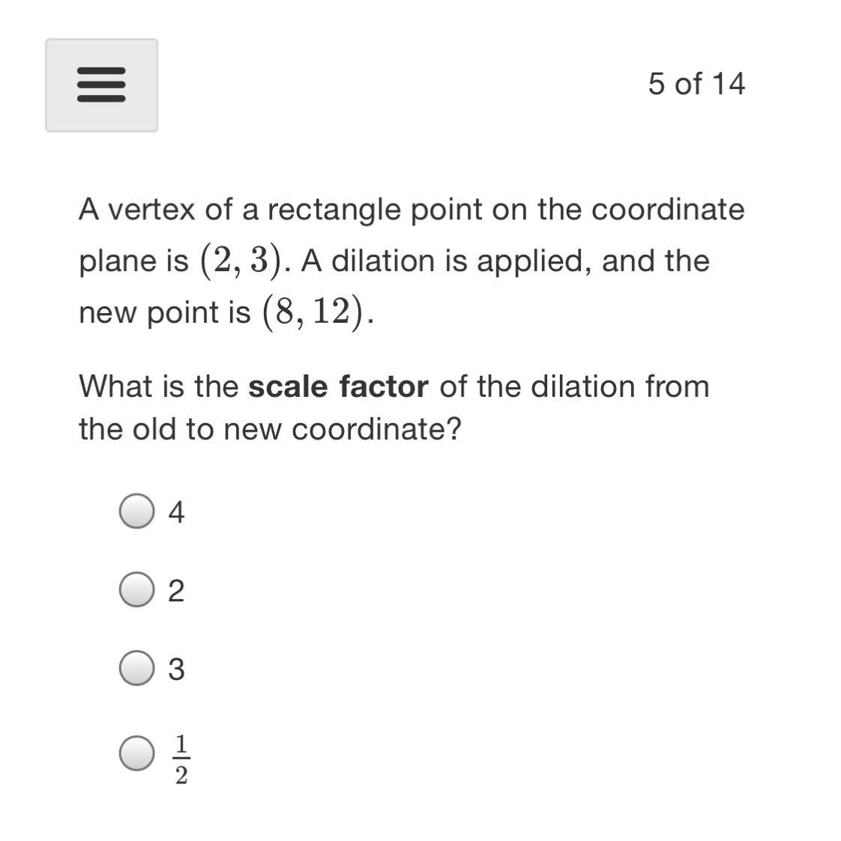Image resolution: width=841 pixels, height=841 pixels.
Task: Select the radio button for answer 1/2
Action: coord(136,753)
